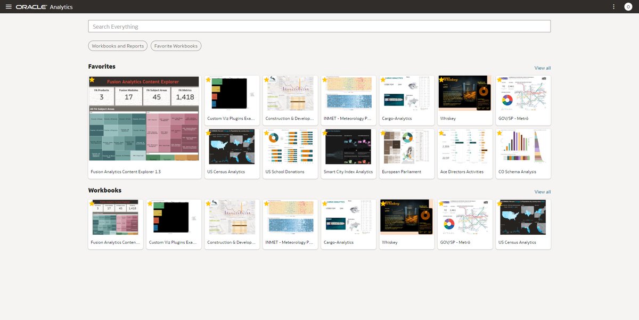Toggle favorite star on Ace Directors Activities card
This screenshot has width=639, height=320.
[x=441, y=133]
